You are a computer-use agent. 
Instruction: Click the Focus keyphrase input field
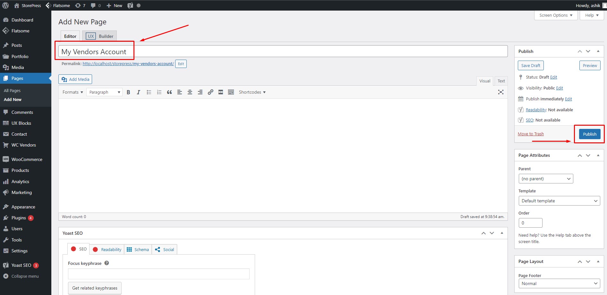point(158,274)
